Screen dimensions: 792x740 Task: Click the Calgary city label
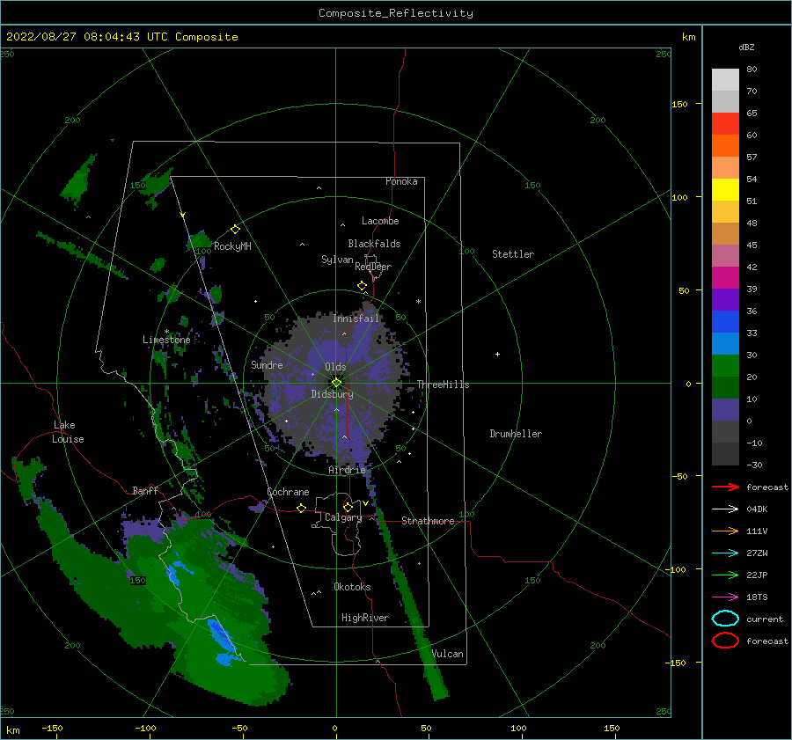coord(343,517)
